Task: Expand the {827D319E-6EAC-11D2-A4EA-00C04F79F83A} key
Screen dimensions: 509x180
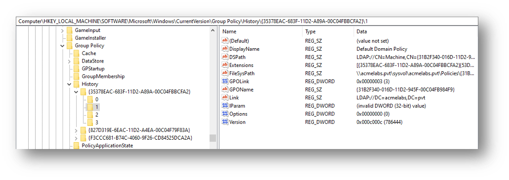Action: point(76,130)
